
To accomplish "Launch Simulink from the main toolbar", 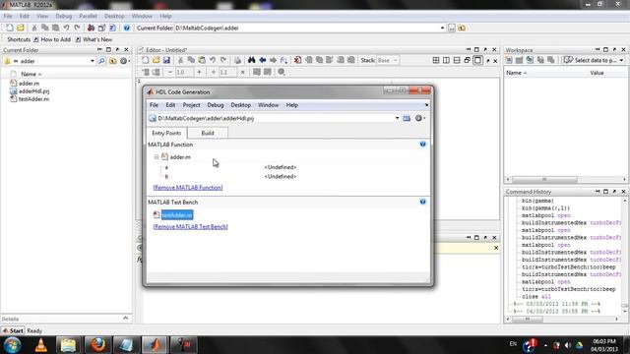I will pyautogui.click(x=91, y=28).
